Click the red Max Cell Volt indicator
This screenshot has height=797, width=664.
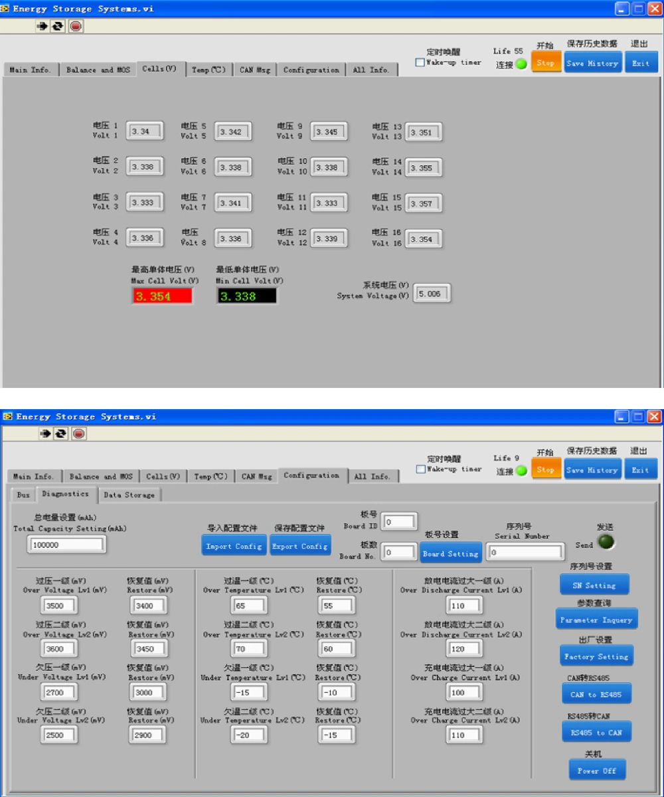click(x=162, y=296)
